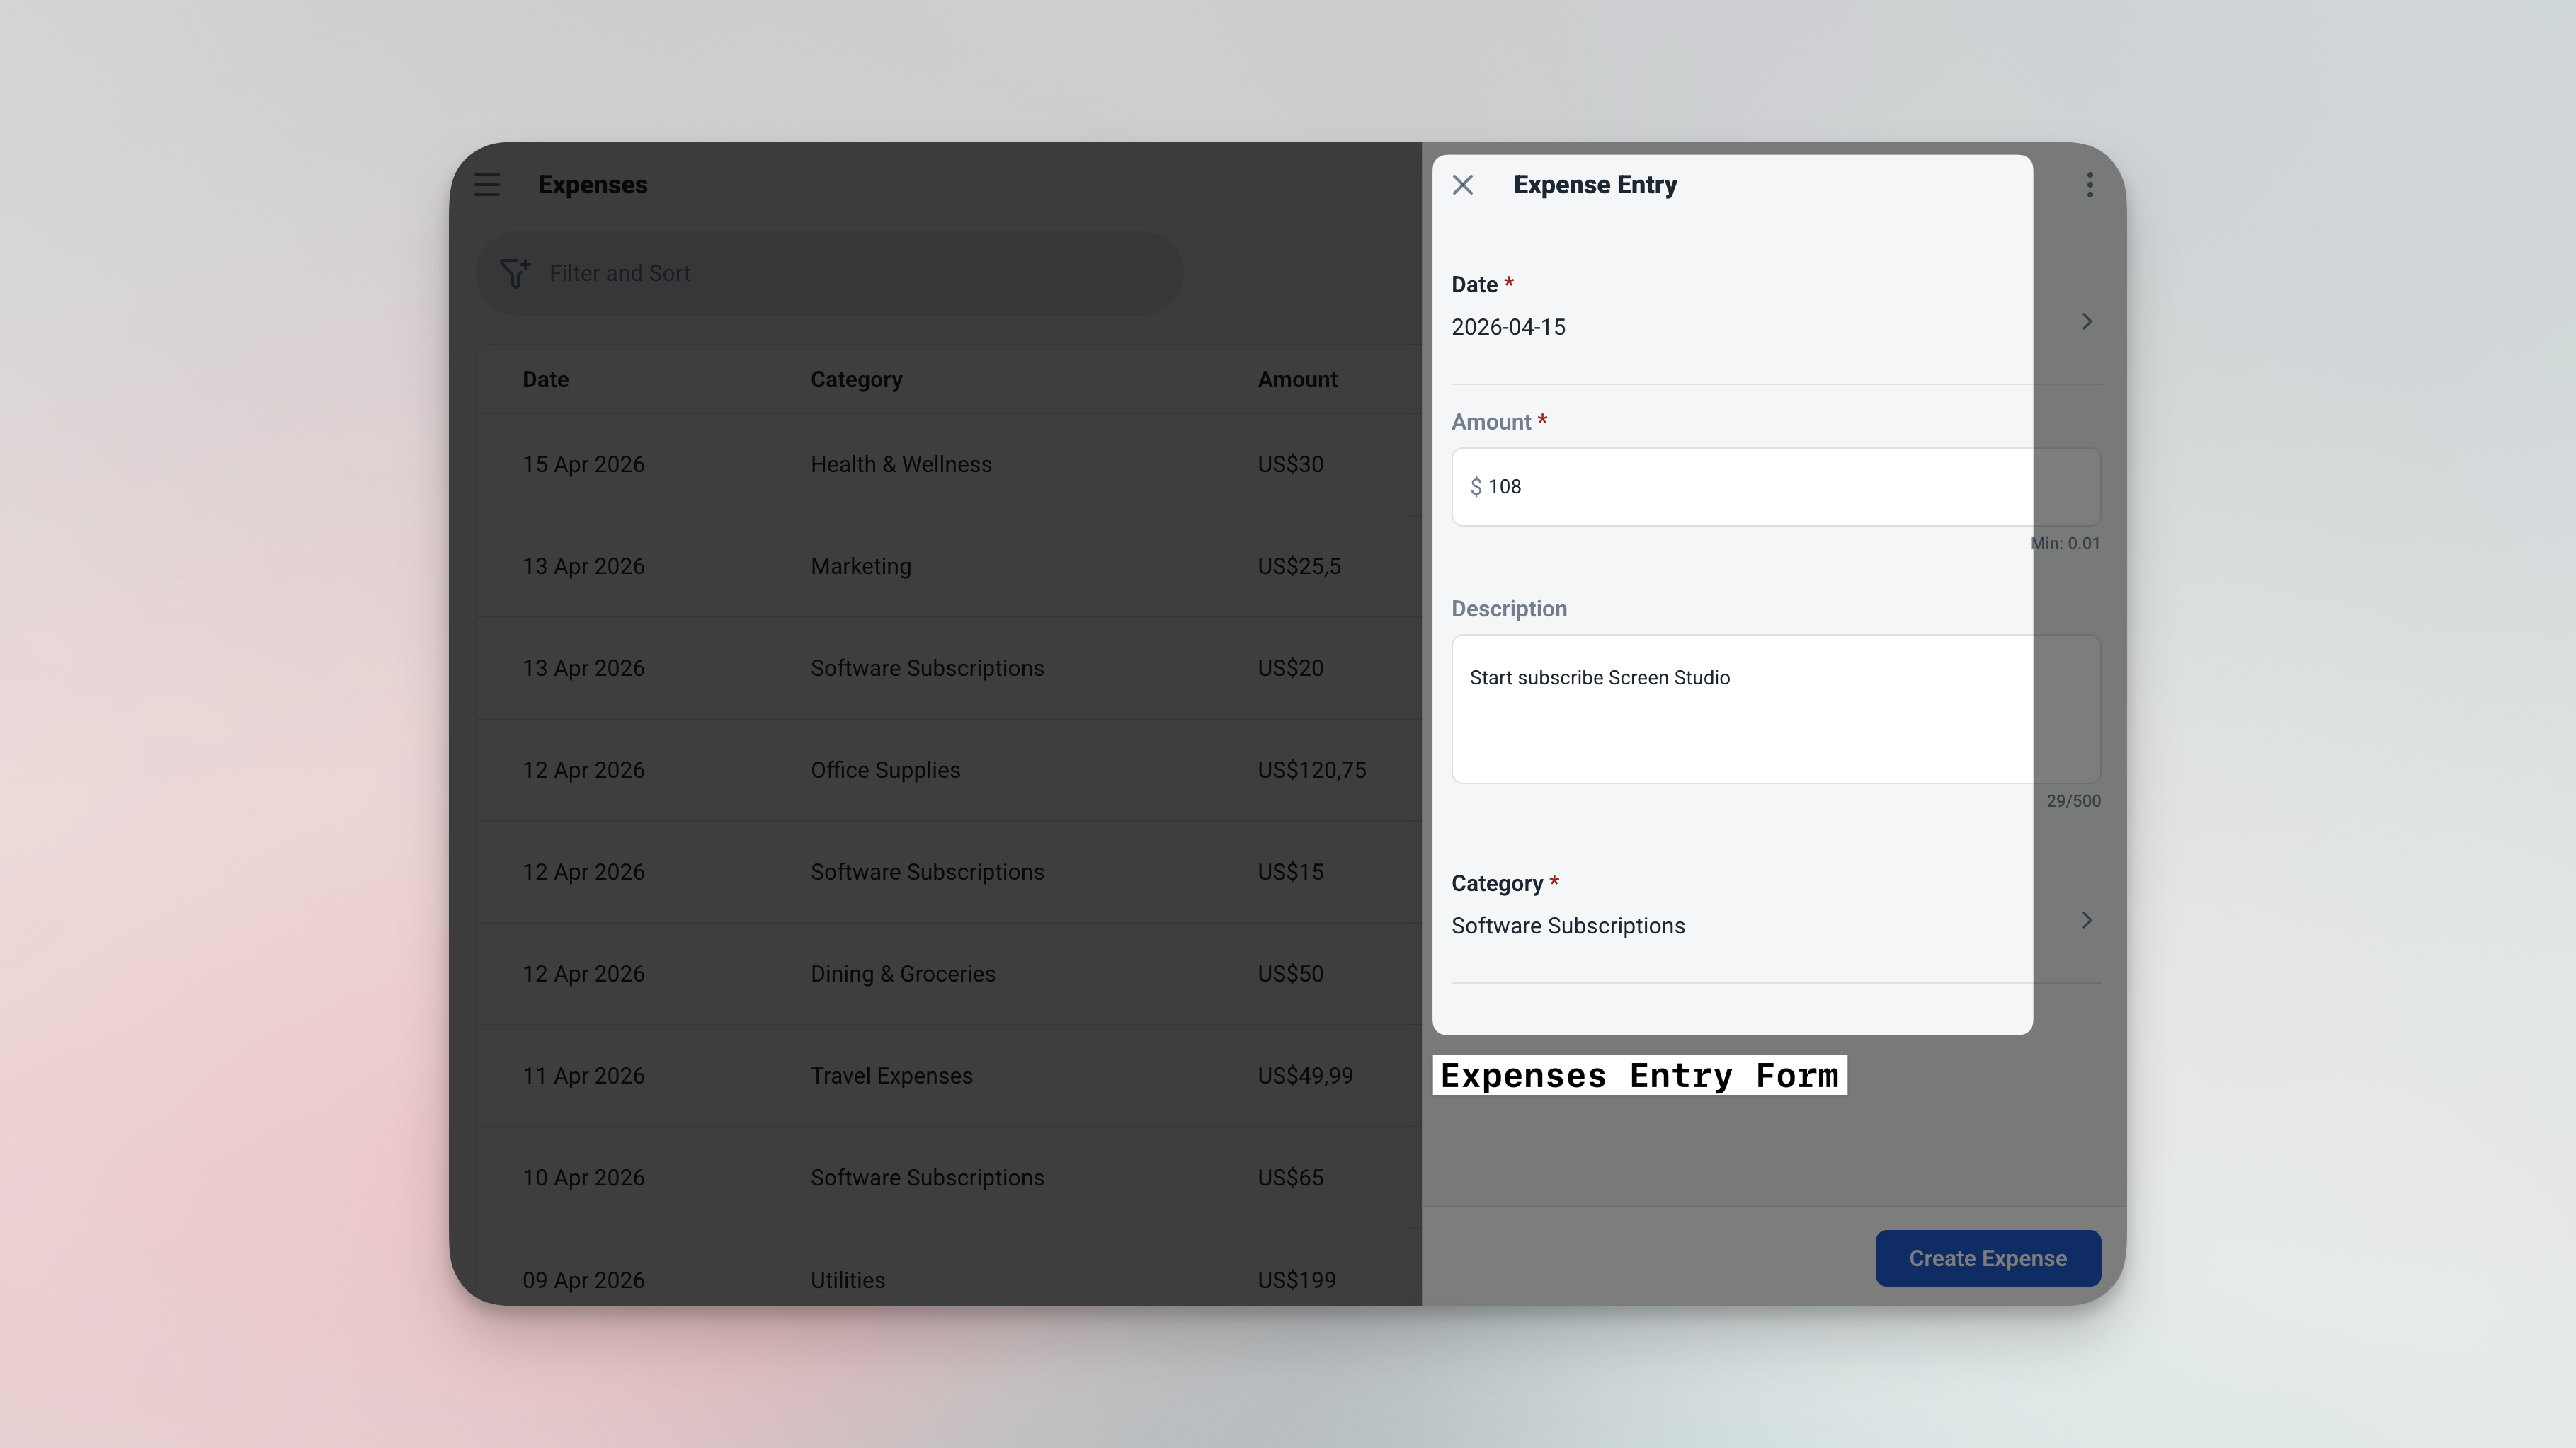Click the US$65 amount cell
Image resolution: width=2576 pixels, height=1448 pixels.
point(1290,1178)
